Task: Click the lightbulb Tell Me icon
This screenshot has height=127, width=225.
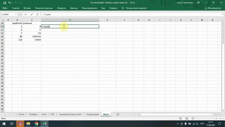Action: (x=122, y=8)
